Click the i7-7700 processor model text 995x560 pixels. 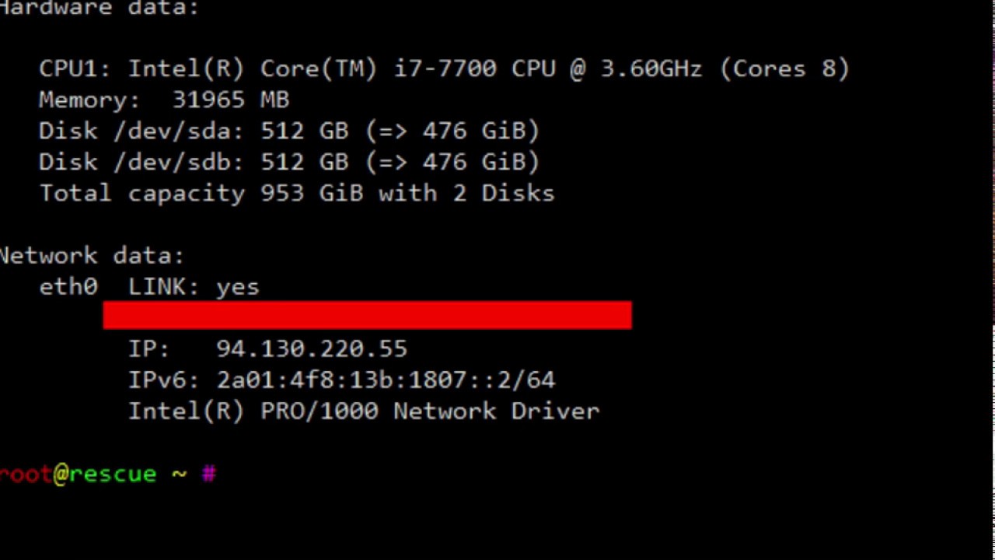445,69
